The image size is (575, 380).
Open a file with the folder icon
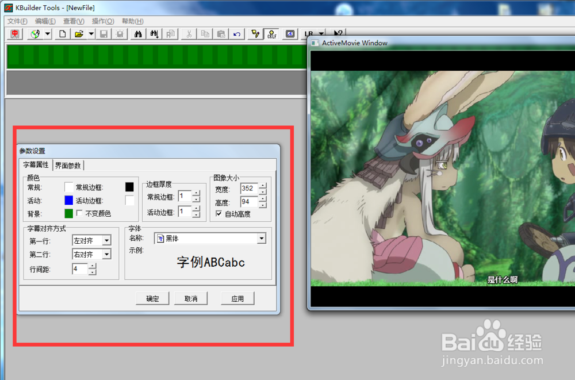pos(79,34)
